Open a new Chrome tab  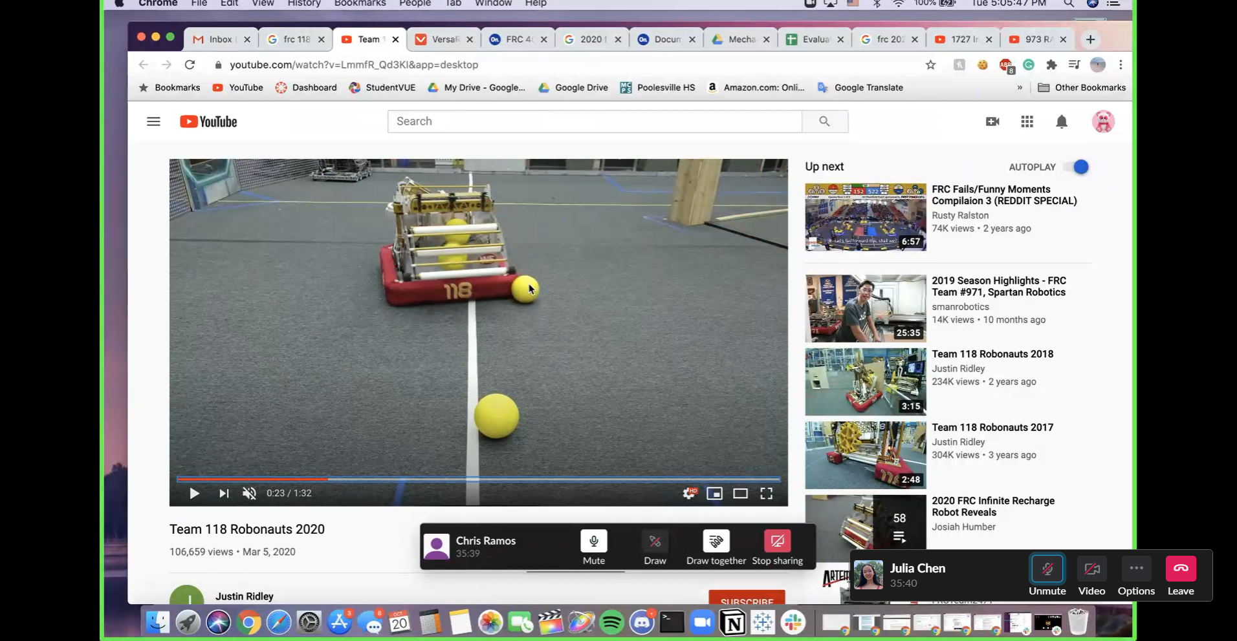point(1090,39)
